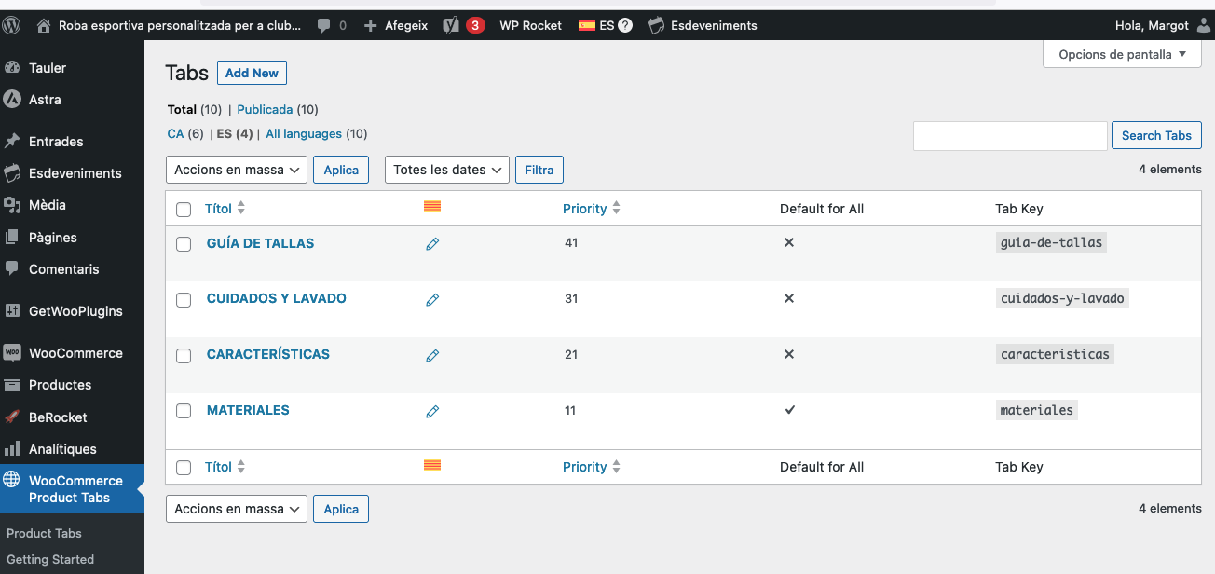The width and height of the screenshot is (1215, 574).
Task: Select the guia-de-tallas tab key
Action: pyautogui.click(x=1051, y=242)
